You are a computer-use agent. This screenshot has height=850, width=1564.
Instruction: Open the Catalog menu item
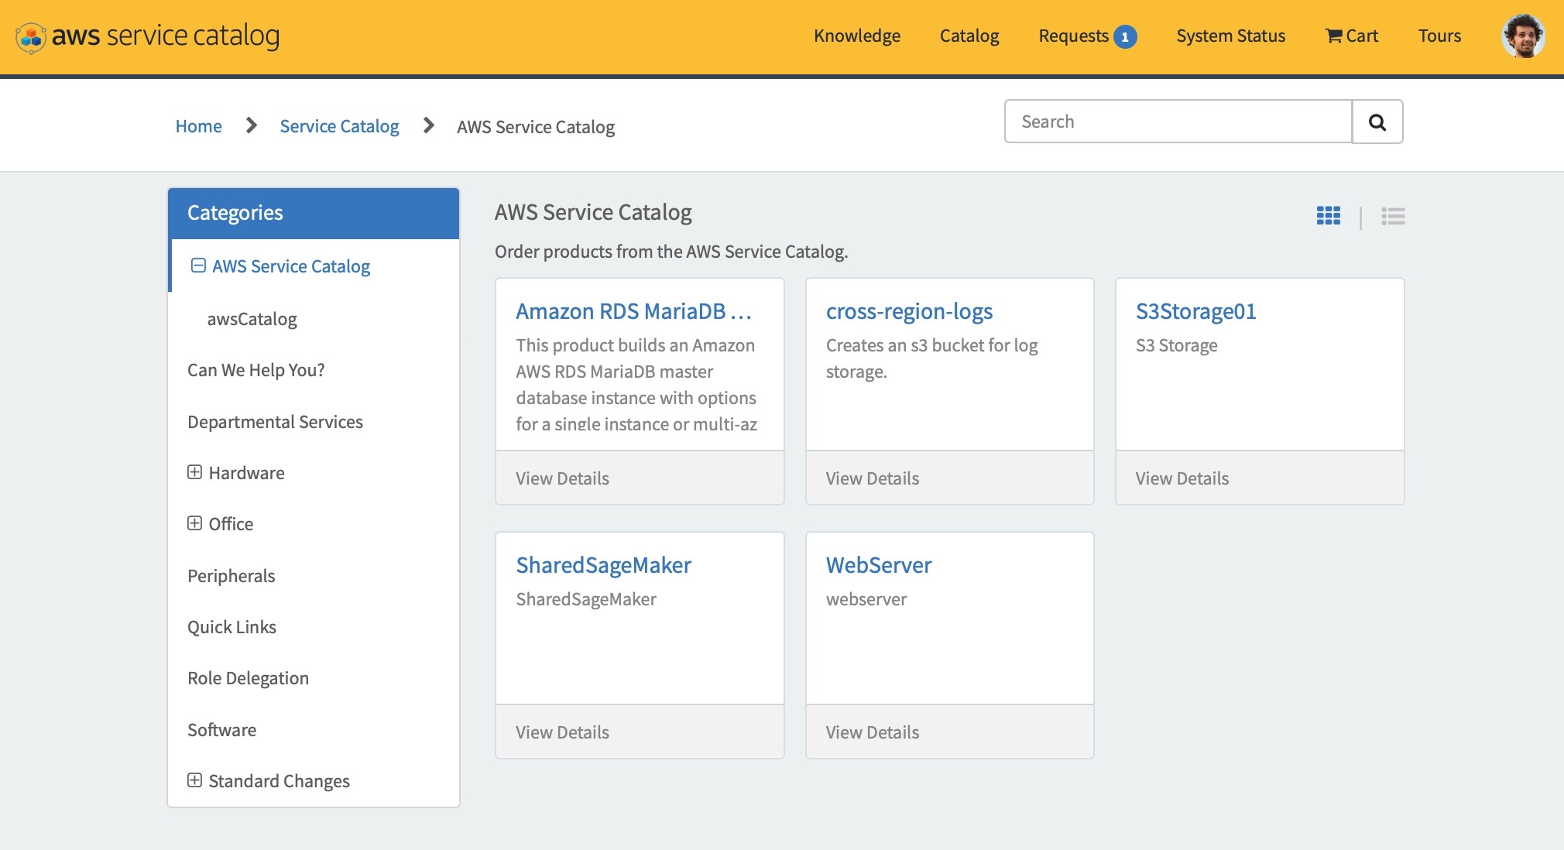point(969,36)
